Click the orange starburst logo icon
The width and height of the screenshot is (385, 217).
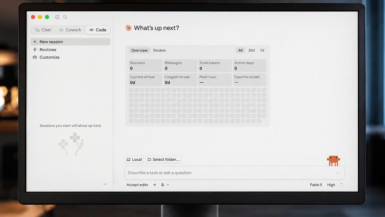tap(128, 28)
